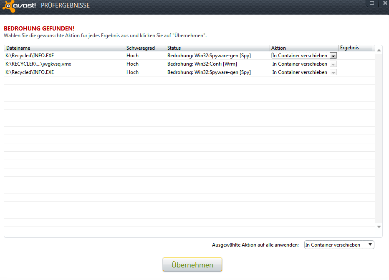Select the first K:\Recycled\INFO.EXE file entry
The height and width of the screenshot is (280, 389).
click(x=30, y=56)
